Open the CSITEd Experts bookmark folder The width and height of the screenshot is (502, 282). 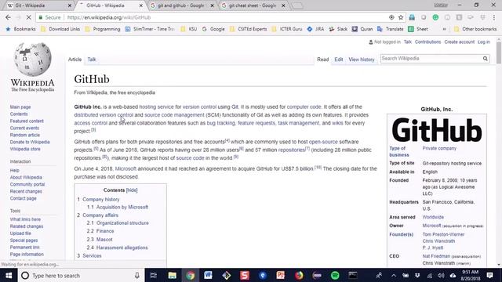(248, 29)
